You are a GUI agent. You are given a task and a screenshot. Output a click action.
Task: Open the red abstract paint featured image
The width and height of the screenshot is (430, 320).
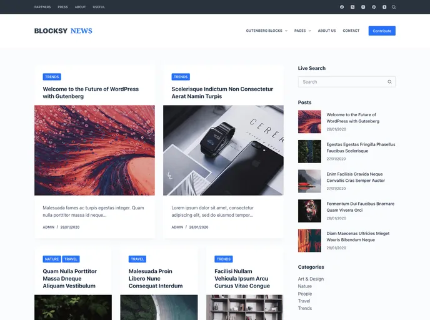click(94, 150)
